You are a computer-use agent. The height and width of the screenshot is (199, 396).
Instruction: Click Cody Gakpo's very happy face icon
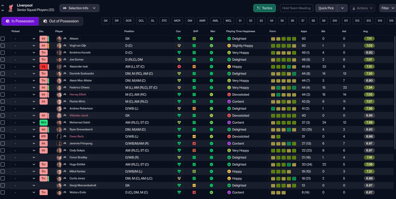pyautogui.click(x=229, y=150)
